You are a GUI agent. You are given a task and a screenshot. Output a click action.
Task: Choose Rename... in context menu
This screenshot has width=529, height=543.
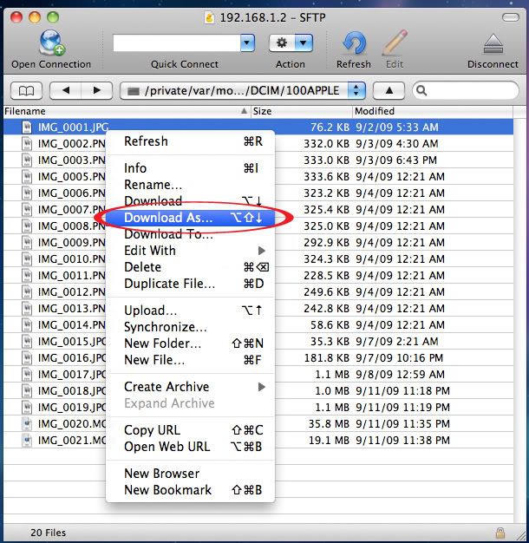[x=191, y=185]
